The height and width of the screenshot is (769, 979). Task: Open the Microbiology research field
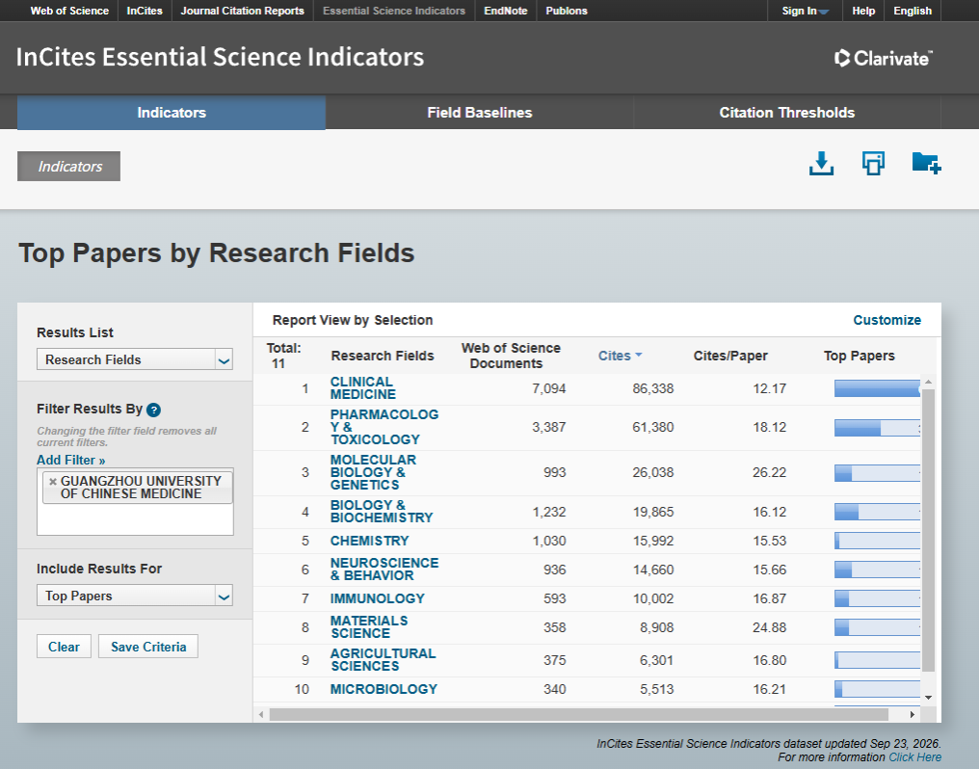click(x=384, y=689)
